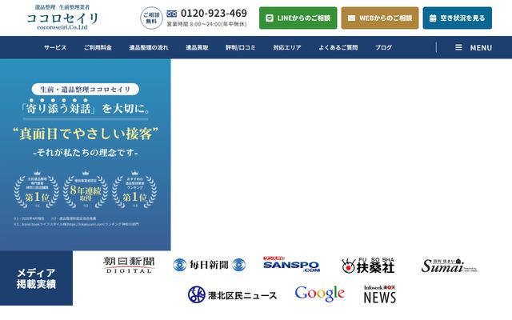
Task: Go to 遺品整理の流れ page
Action: [x=149, y=47]
